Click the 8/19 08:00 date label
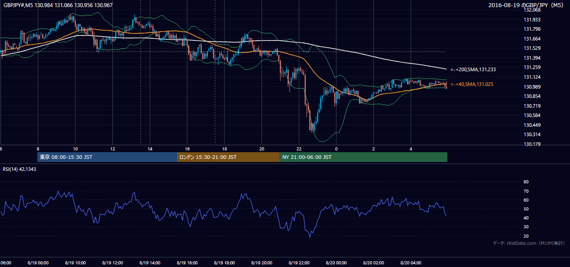The image size is (570, 267). click(x=38, y=263)
